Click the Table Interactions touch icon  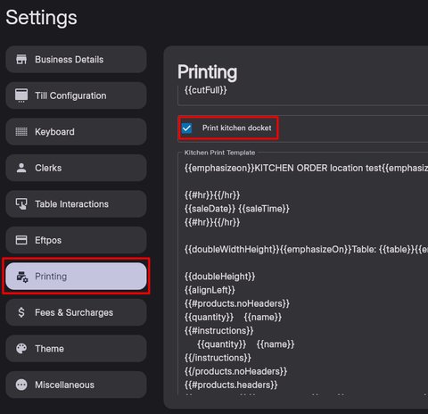click(21, 204)
